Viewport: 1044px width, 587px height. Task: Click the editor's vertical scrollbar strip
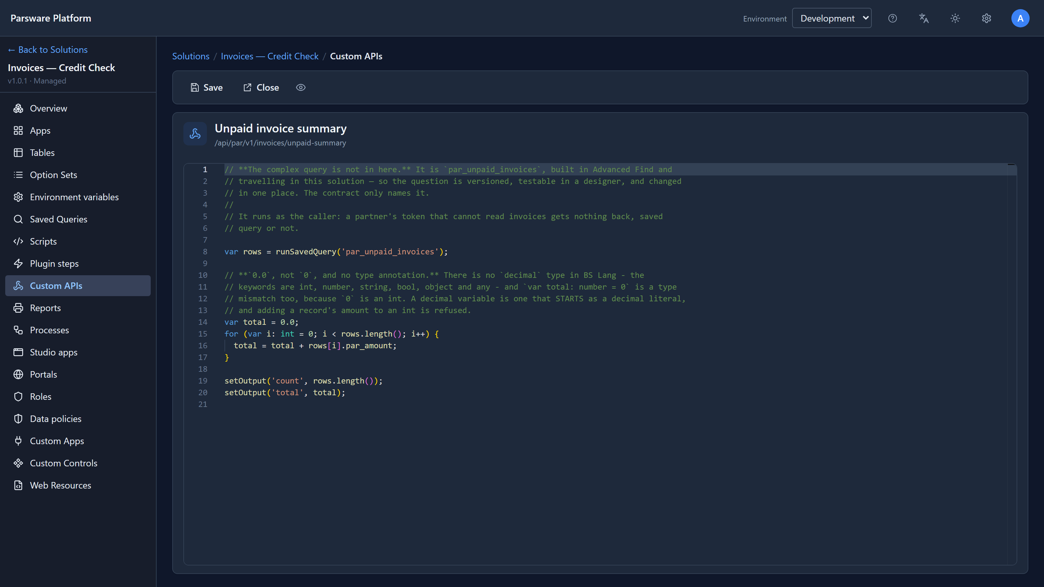tap(1012, 364)
